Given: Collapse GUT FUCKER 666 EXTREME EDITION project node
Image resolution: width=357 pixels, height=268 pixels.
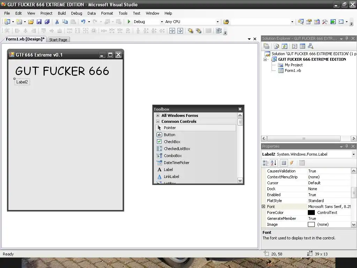Looking at the screenshot, I should [265, 59].
